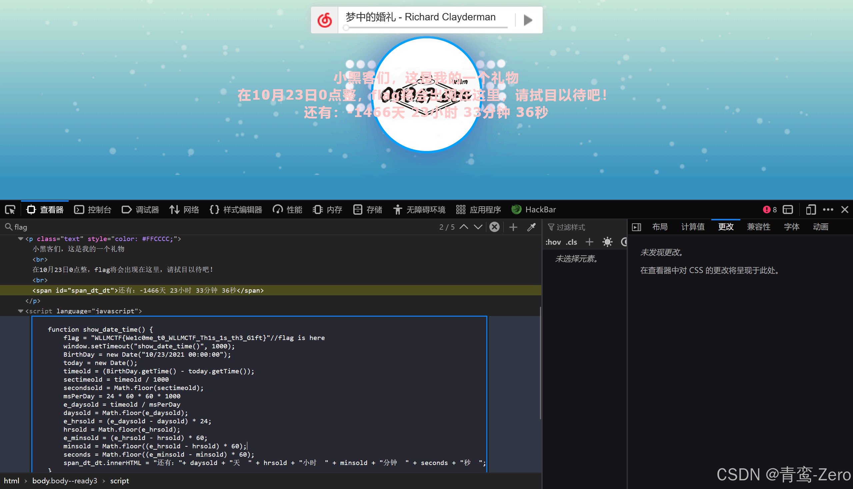This screenshot has width=853, height=489.
Task: Click the element picker icon
Action: 10,210
